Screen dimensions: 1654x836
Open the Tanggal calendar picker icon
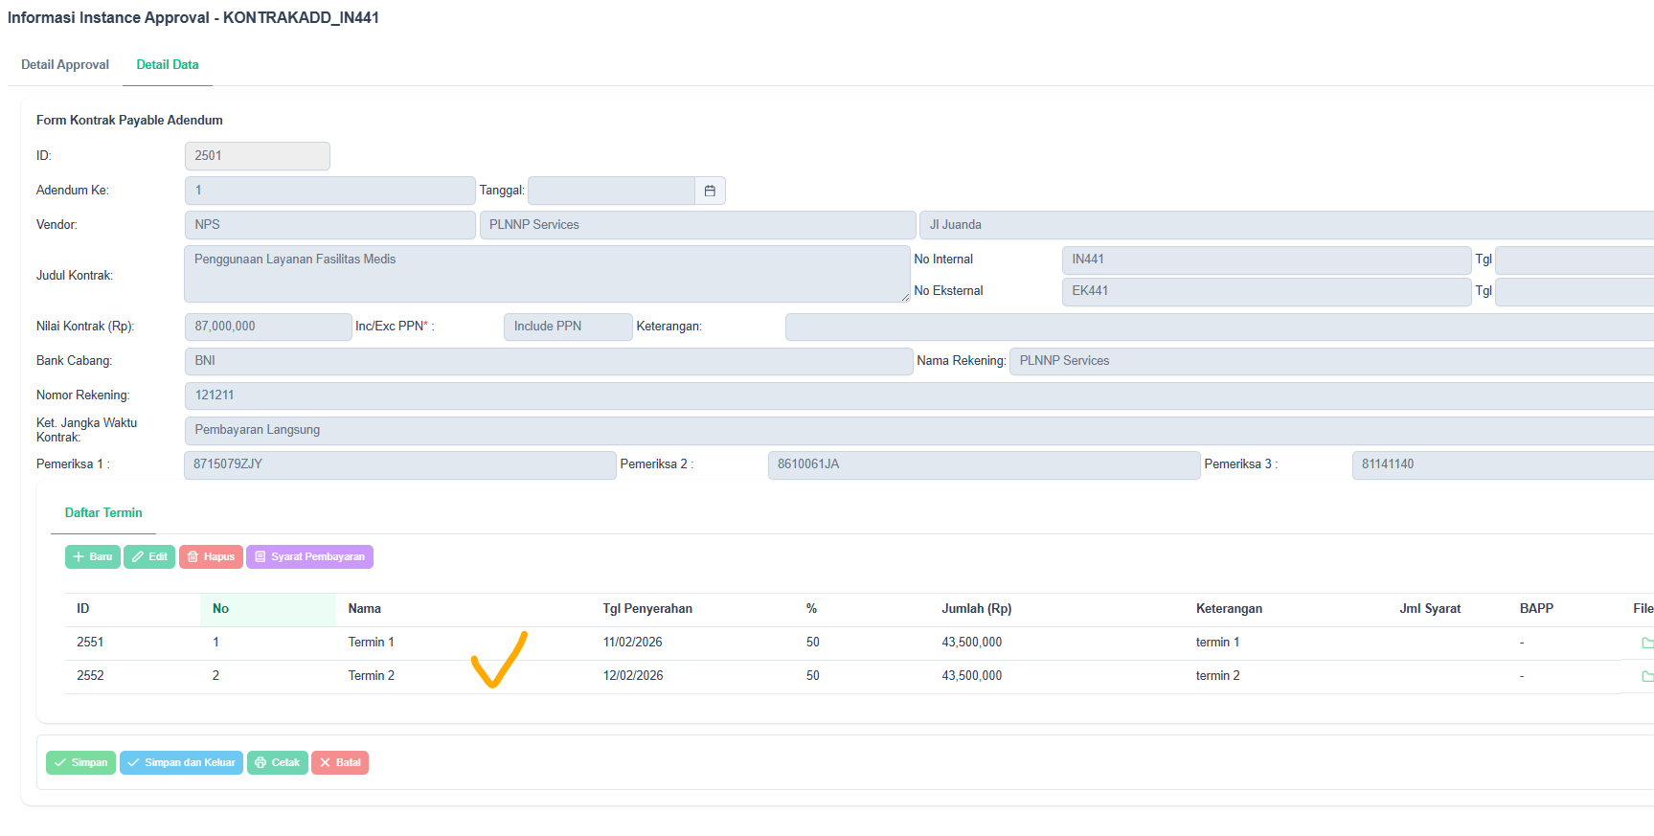pyautogui.click(x=710, y=191)
